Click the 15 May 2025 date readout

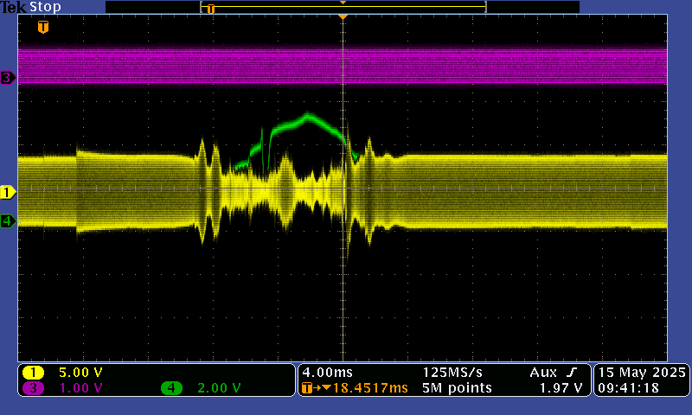point(641,372)
